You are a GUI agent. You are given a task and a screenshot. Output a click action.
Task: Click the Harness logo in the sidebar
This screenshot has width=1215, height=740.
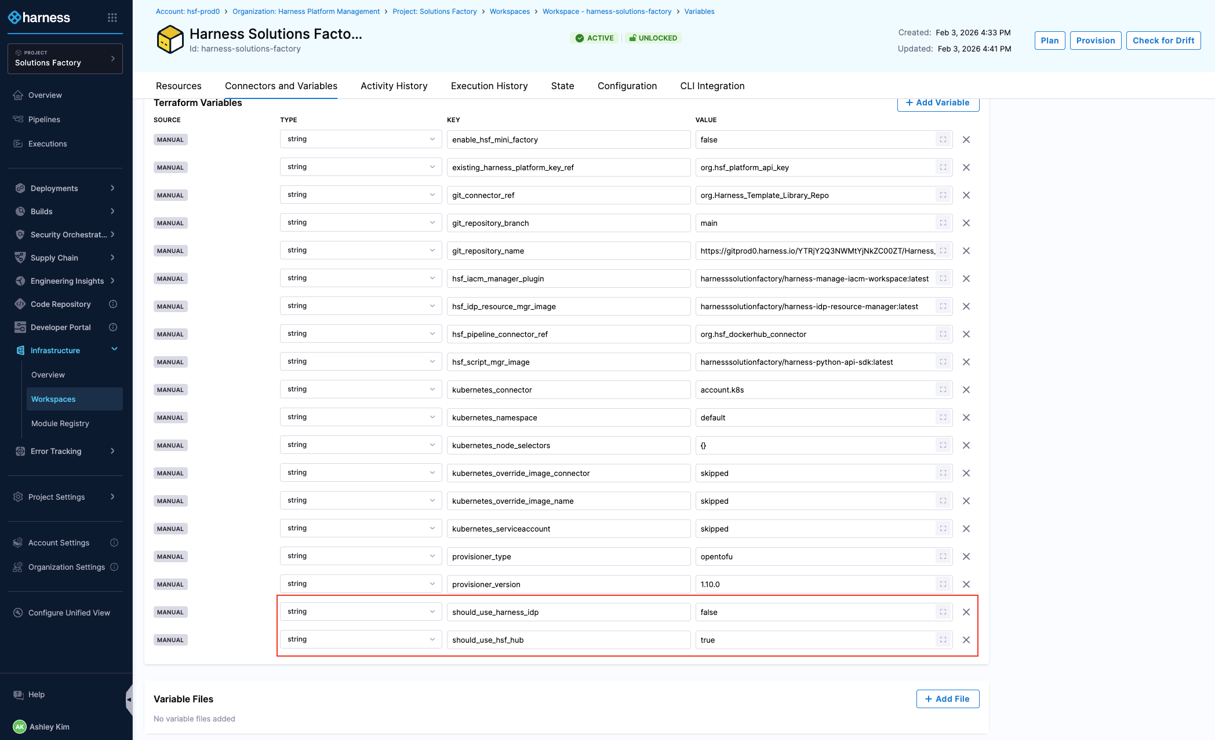pos(39,18)
